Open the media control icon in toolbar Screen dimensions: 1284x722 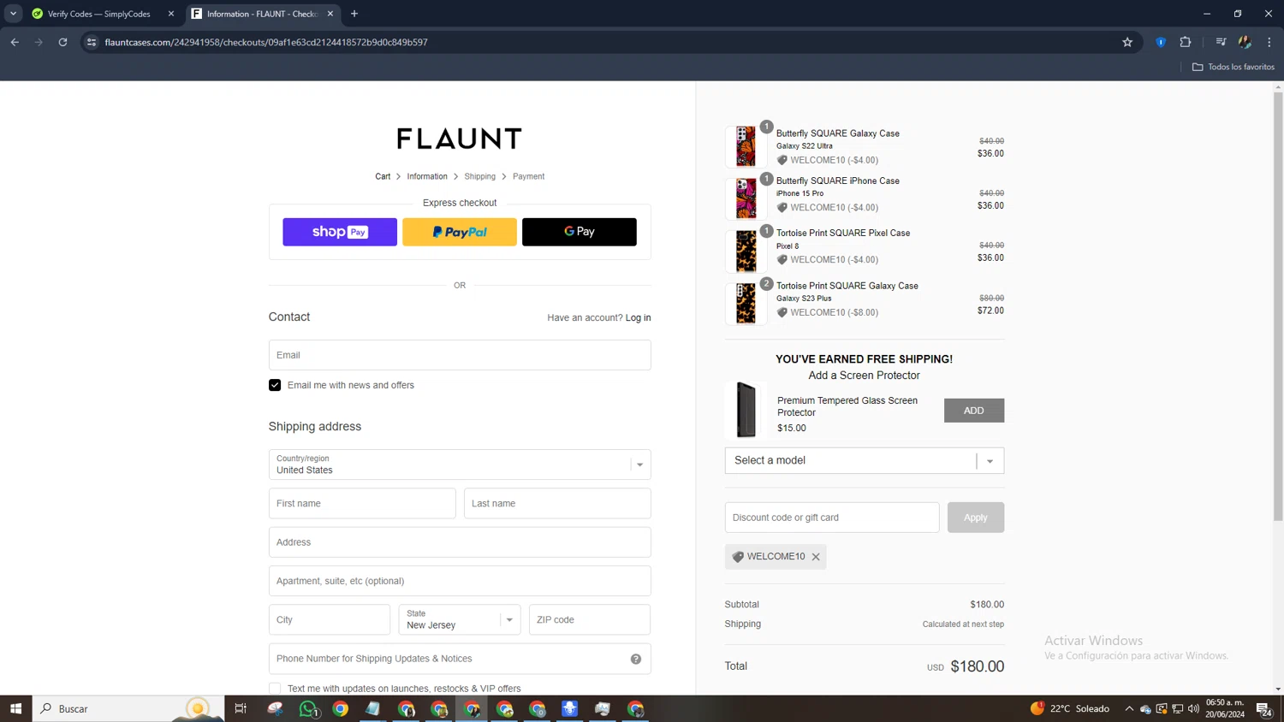(x=1221, y=42)
